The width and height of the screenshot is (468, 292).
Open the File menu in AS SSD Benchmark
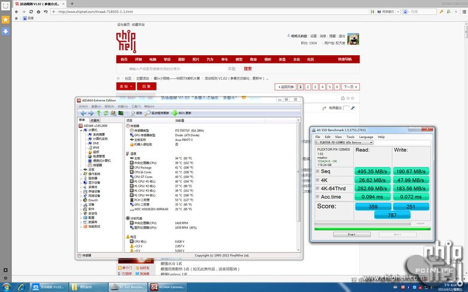(x=318, y=137)
